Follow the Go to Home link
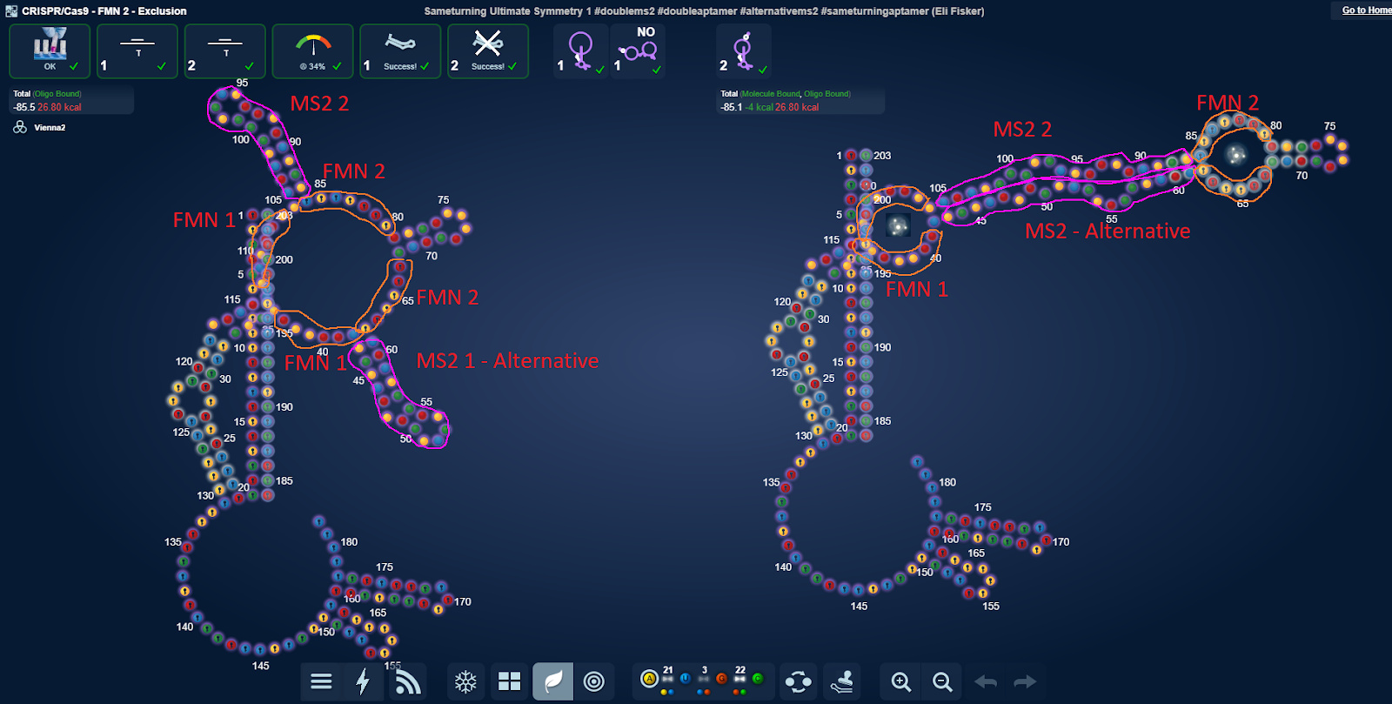This screenshot has height=704, width=1392. click(1365, 10)
